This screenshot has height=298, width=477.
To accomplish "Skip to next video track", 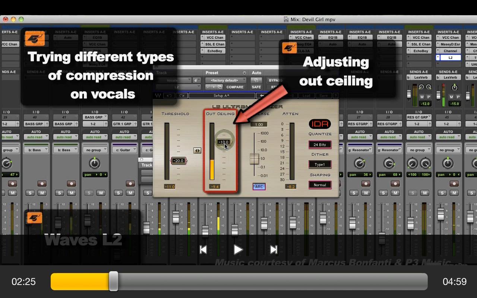I will point(274,250).
